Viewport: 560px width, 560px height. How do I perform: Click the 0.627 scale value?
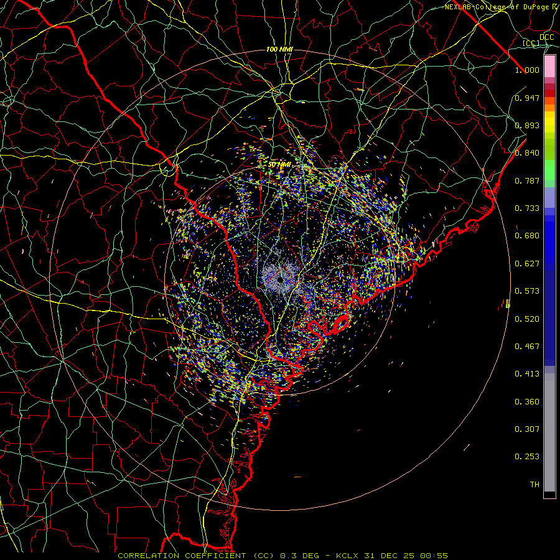[527, 264]
